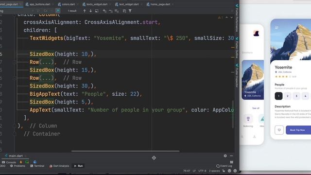Screen dimensions: 311x175
Task: Open the Event Log
Action: click(x=224, y=166)
